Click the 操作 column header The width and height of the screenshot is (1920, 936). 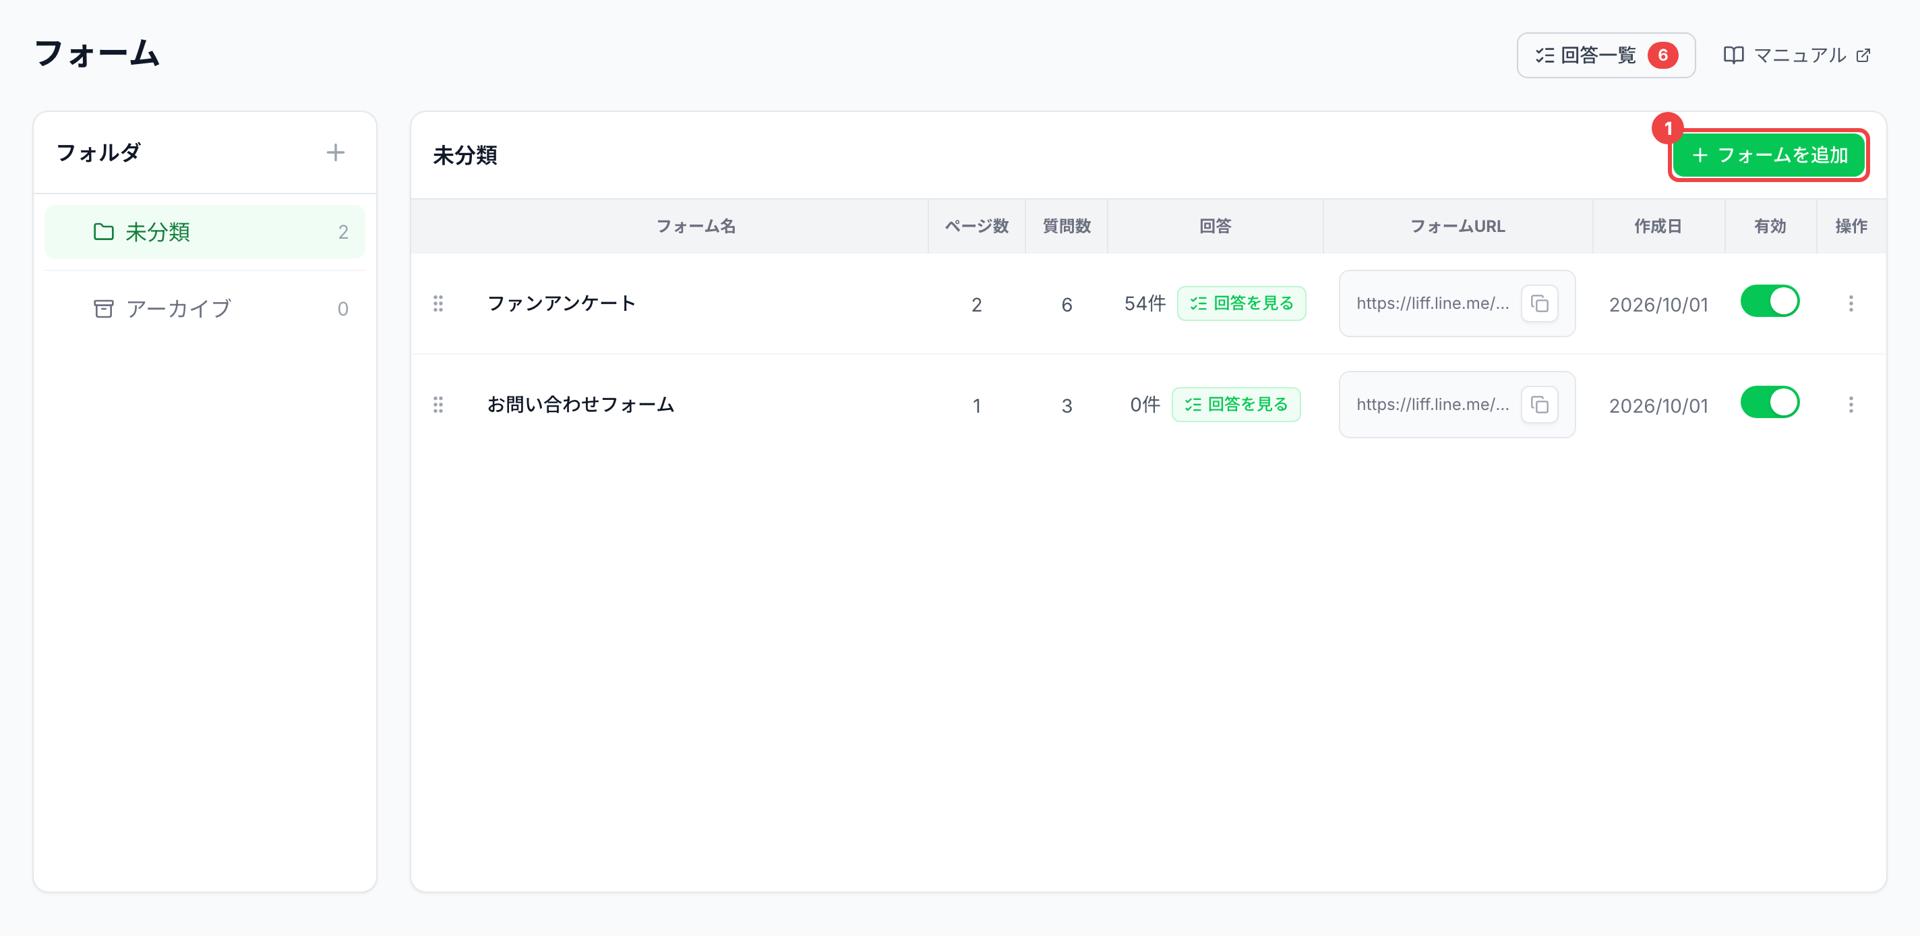tap(1851, 226)
